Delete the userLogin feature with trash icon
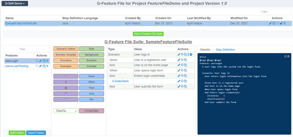The height and width of the screenshot is (137, 293). coord(47,61)
